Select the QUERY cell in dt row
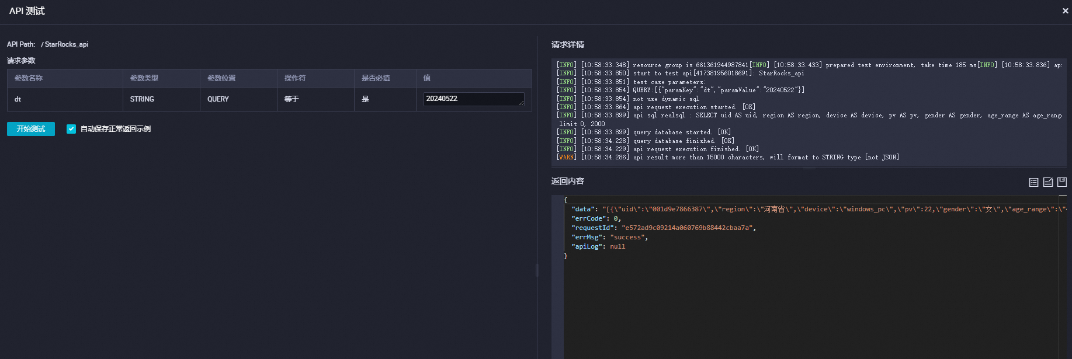This screenshot has height=359, width=1072. pos(218,99)
